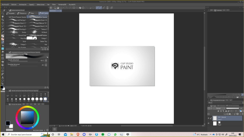Open the Filtro menu
Image resolution: width=244 pixels, height=137 pixels.
(54, 5)
